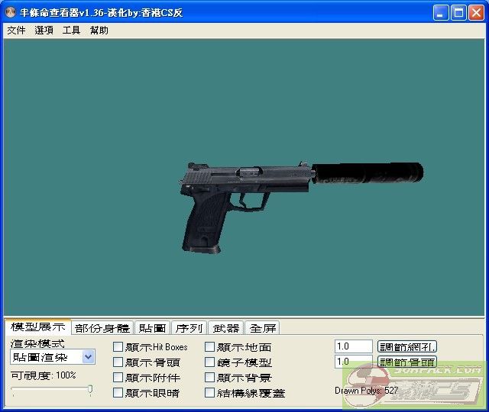Toggle the 顯示地面 checkbox

[210, 347]
